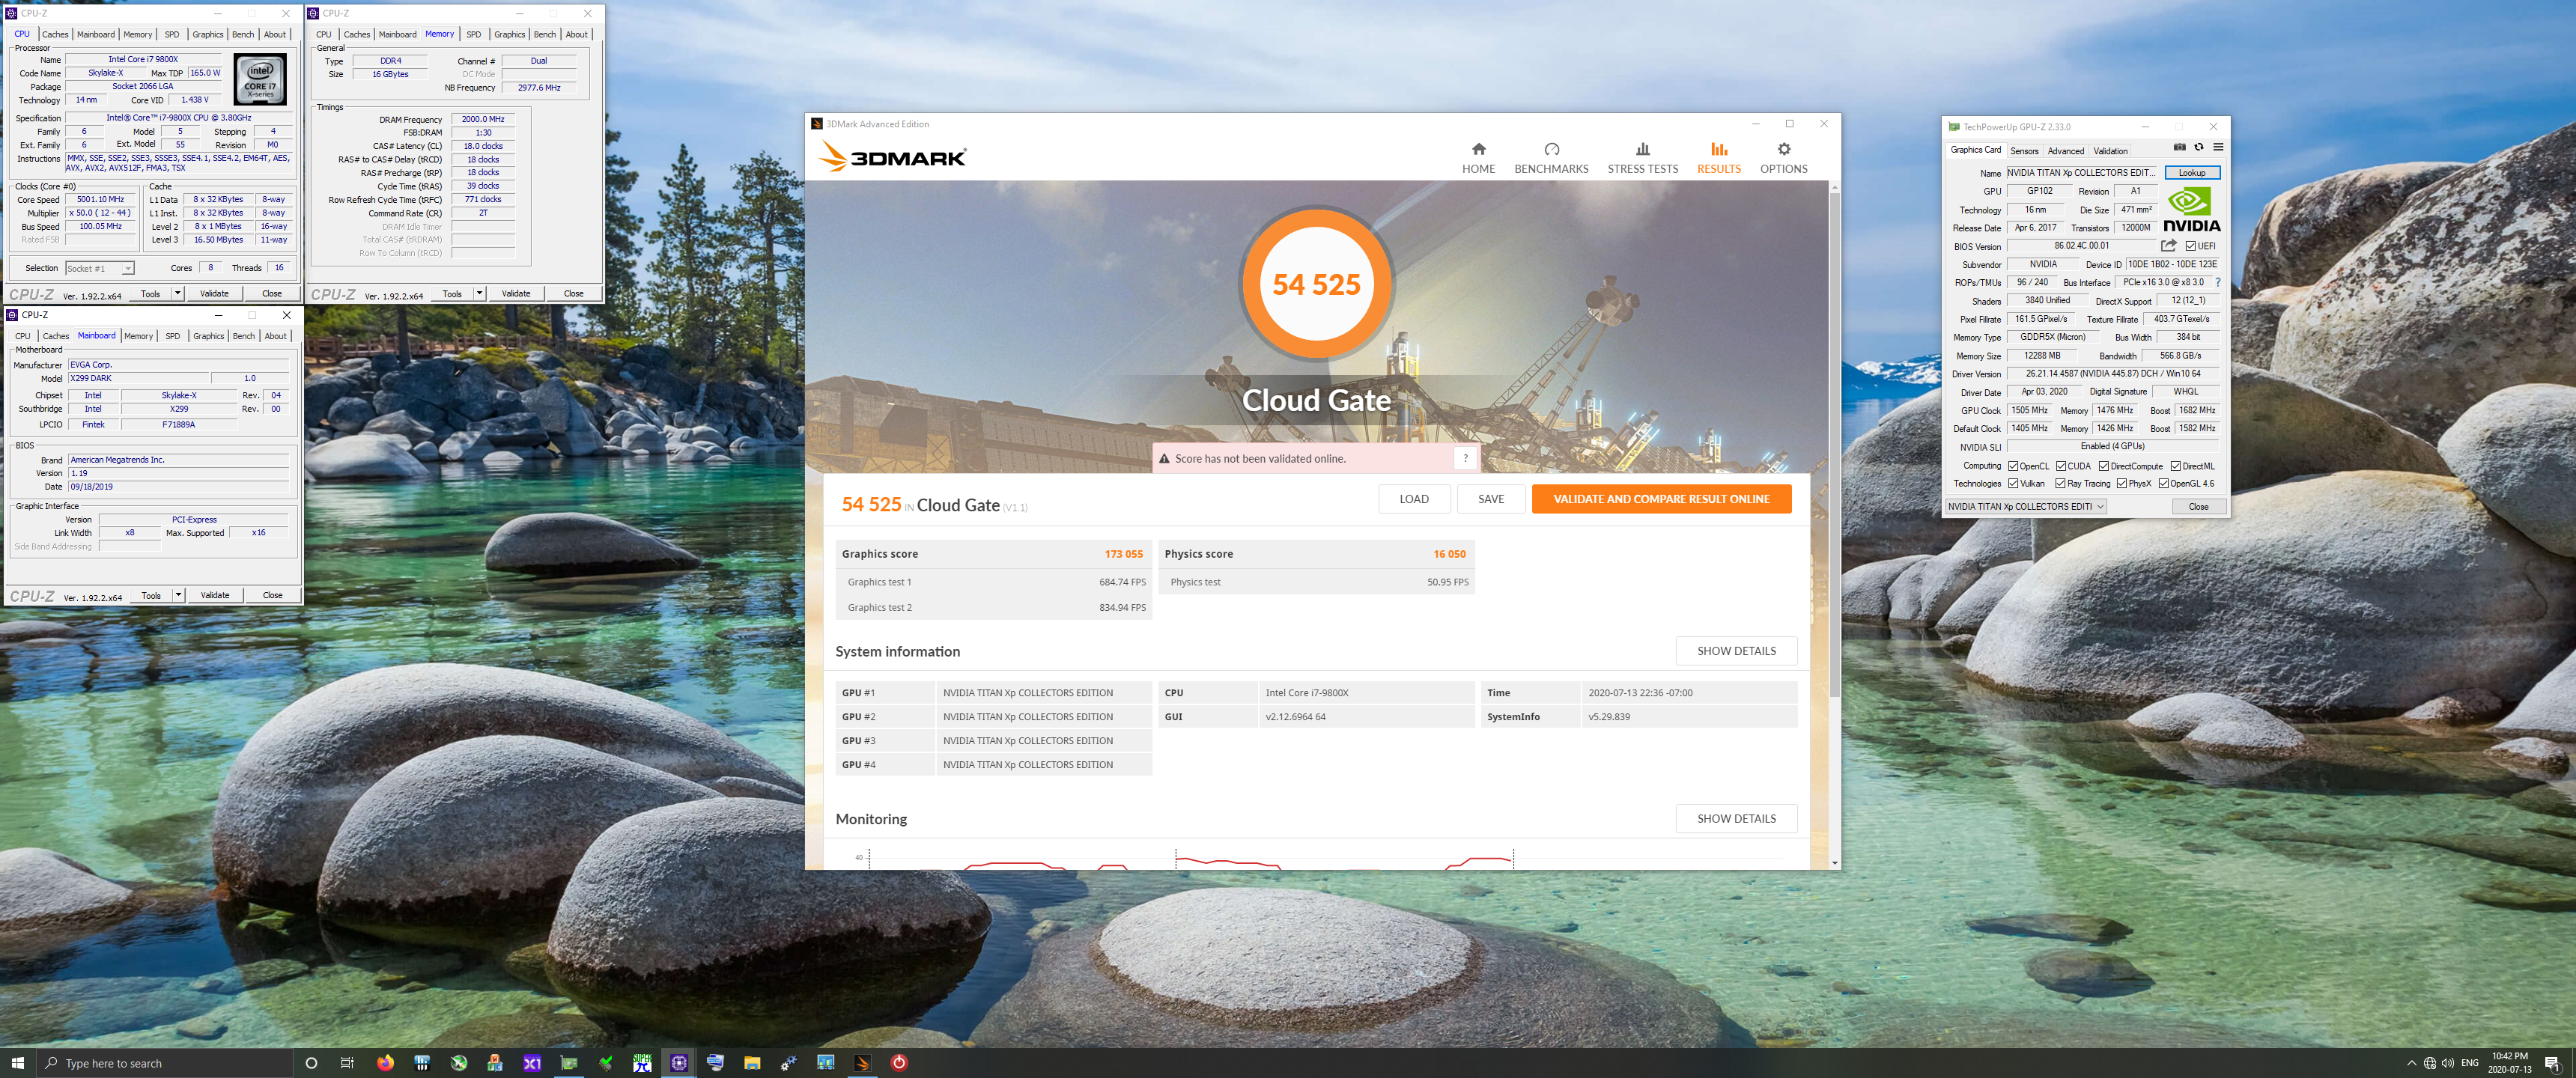The height and width of the screenshot is (1078, 2576).
Task: Open Task View on the taskbar
Action: point(347,1063)
